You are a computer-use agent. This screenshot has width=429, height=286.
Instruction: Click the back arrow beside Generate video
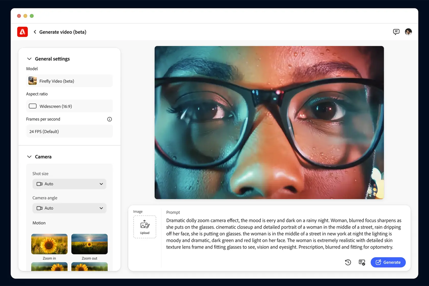pos(35,32)
